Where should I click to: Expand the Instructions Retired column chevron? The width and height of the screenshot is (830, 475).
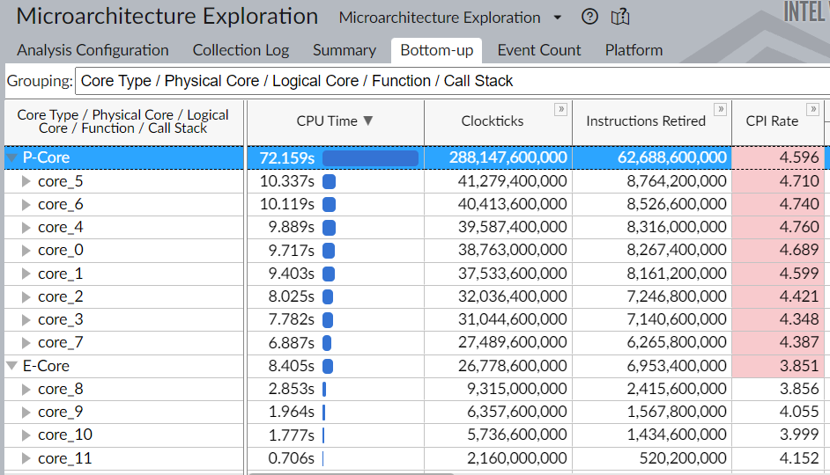click(x=721, y=109)
